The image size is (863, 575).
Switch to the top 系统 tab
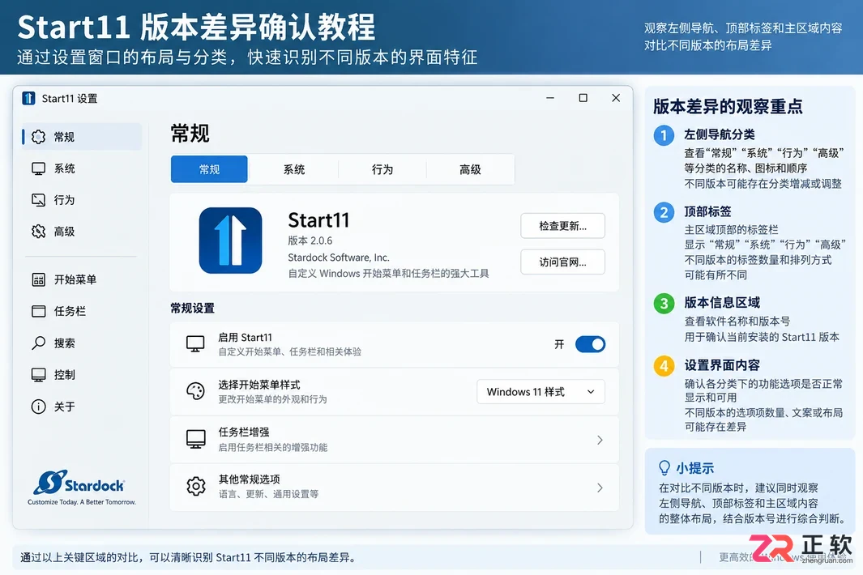294,169
